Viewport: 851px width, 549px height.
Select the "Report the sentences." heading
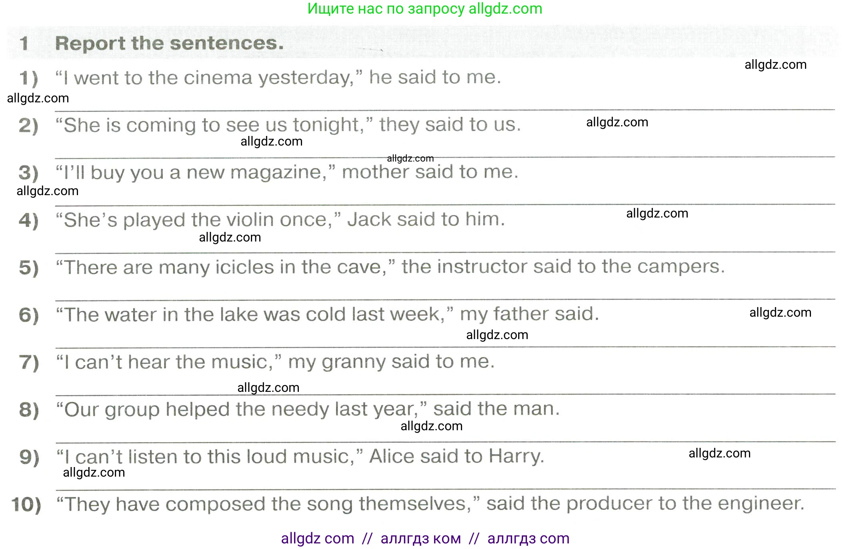pyautogui.click(x=169, y=43)
